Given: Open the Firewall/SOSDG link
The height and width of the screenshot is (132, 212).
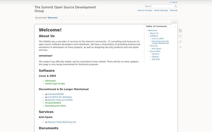Looking at the screenshot, I should (x=53, y=103).
